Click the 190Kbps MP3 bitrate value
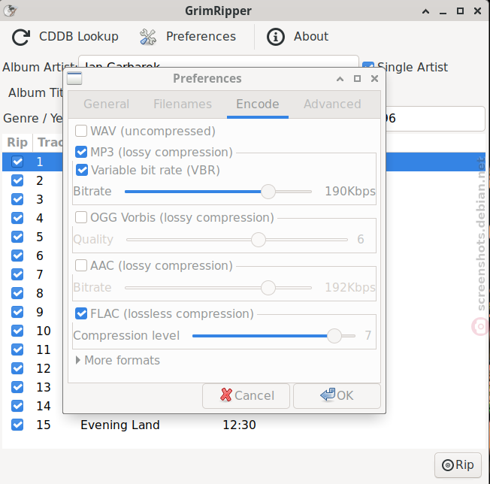 [x=350, y=191]
